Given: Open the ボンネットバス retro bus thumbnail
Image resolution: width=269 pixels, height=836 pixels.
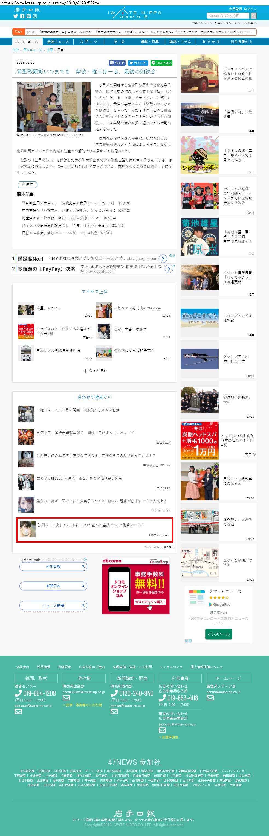Looking at the screenshot, I should click(199, 74).
